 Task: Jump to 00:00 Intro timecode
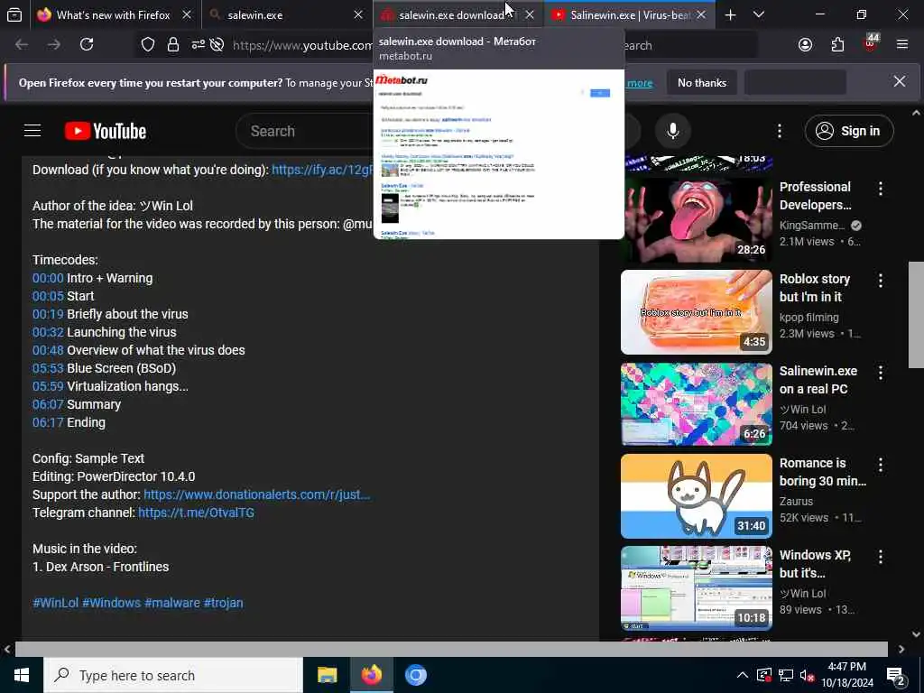[48, 278]
